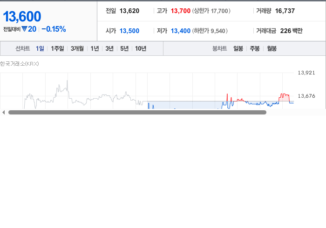Select the 1년 chart range

[95, 48]
